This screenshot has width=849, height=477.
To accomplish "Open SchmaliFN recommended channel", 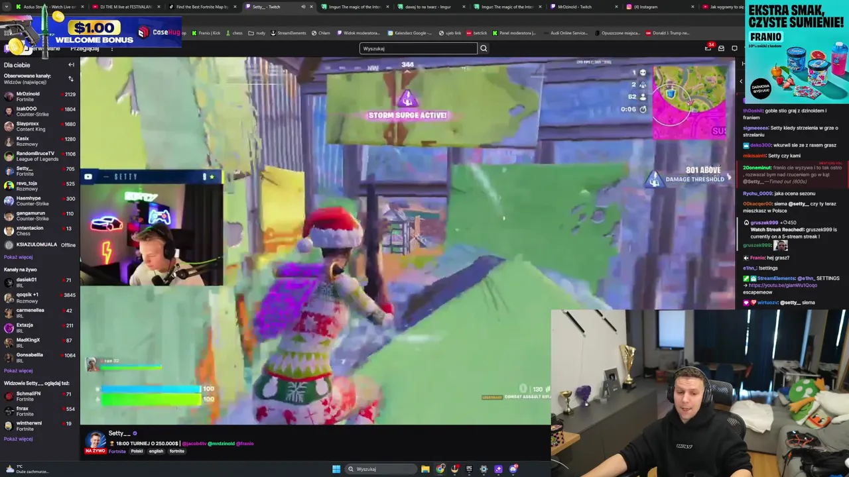I will 40,396.
